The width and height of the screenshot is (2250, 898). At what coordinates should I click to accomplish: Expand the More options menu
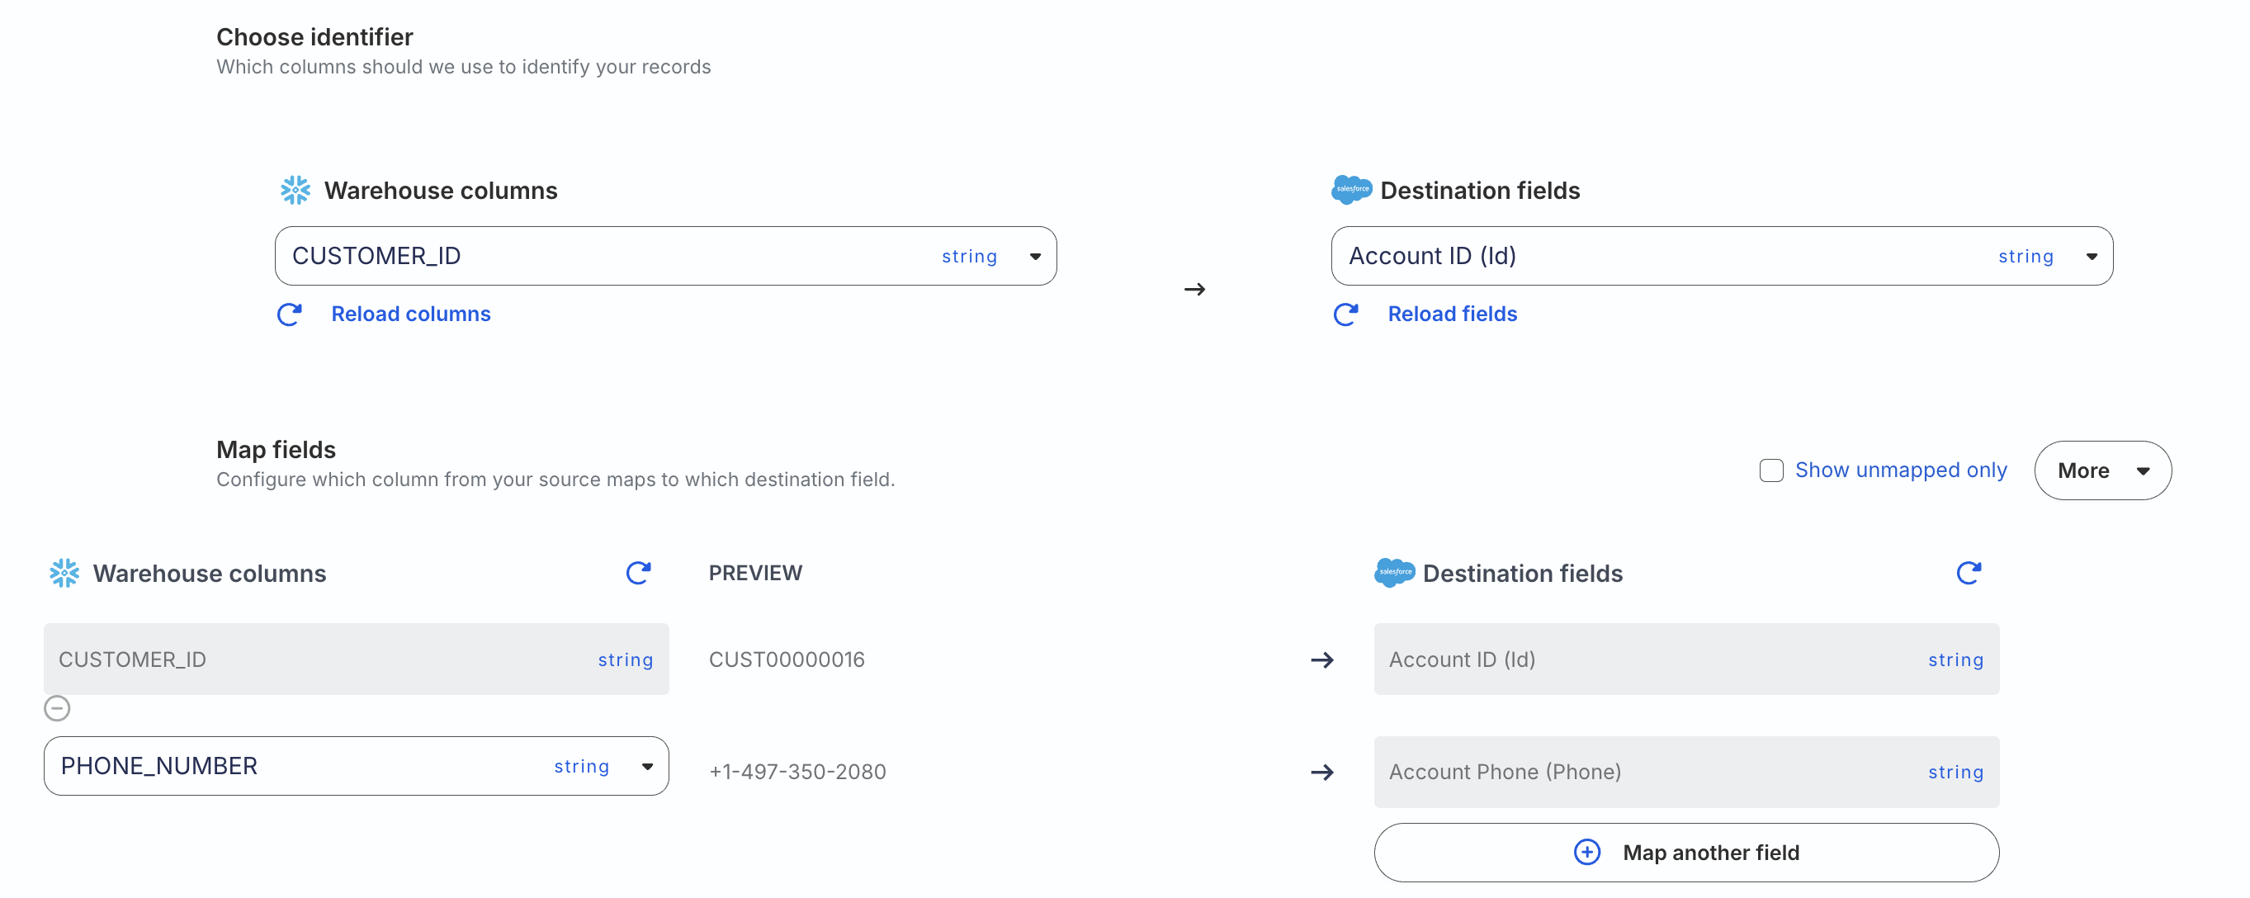click(2102, 470)
